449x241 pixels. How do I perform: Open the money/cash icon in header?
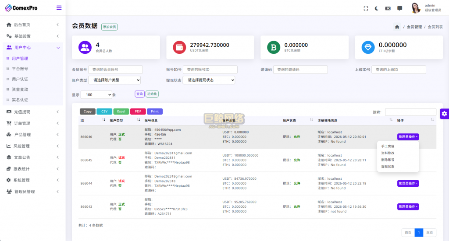388,9
